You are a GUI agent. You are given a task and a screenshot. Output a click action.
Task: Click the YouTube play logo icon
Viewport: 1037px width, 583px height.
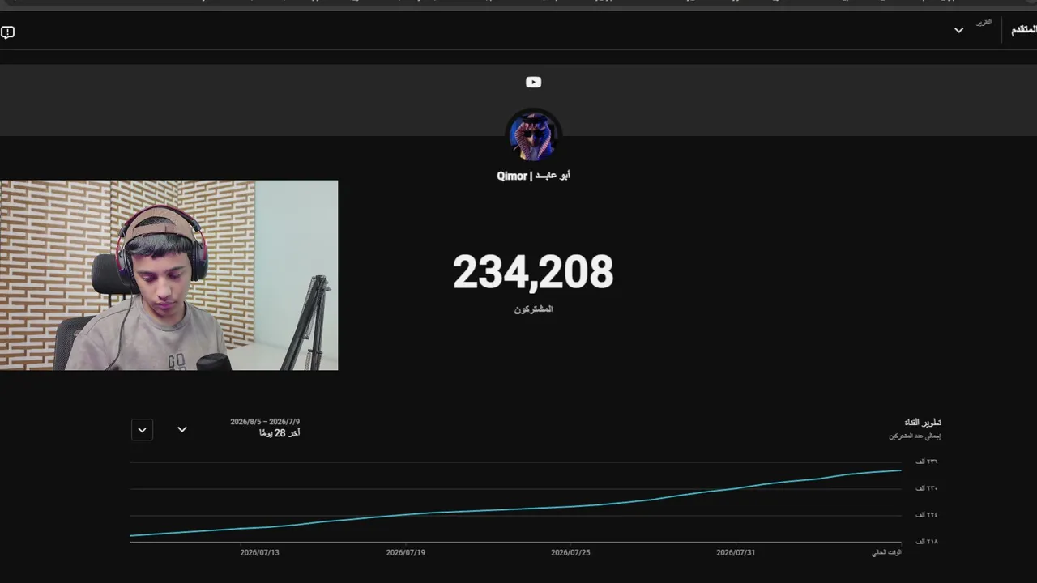click(533, 82)
